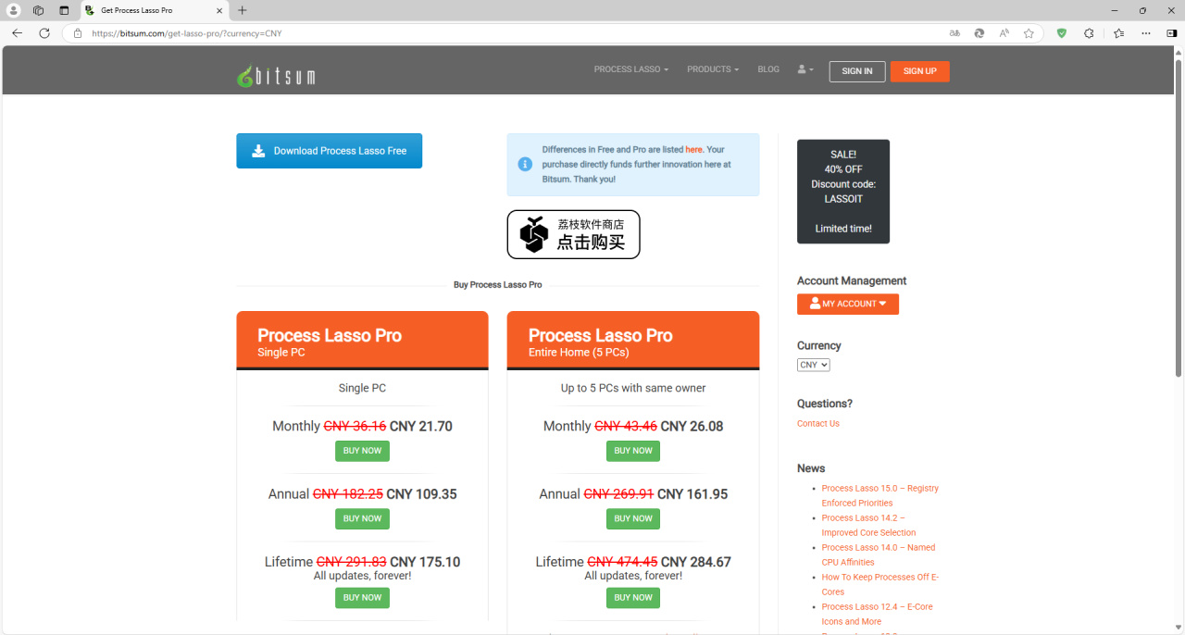This screenshot has height=635, width=1185.
Task: Buy Single PC Annual plan
Action: [x=362, y=518]
